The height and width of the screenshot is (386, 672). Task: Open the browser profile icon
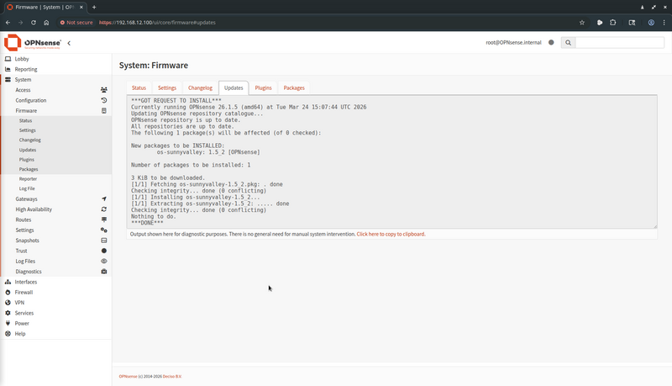[651, 23]
